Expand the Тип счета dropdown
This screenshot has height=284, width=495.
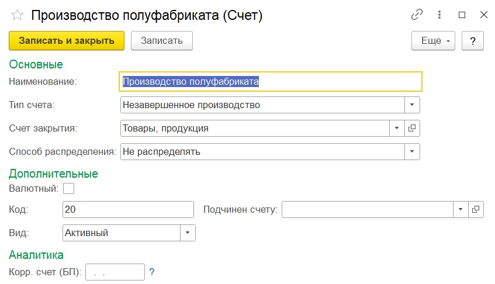[x=412, y=105]
